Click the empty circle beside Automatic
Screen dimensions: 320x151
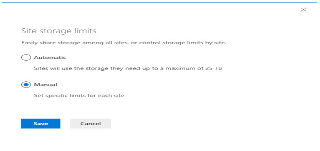26,57
